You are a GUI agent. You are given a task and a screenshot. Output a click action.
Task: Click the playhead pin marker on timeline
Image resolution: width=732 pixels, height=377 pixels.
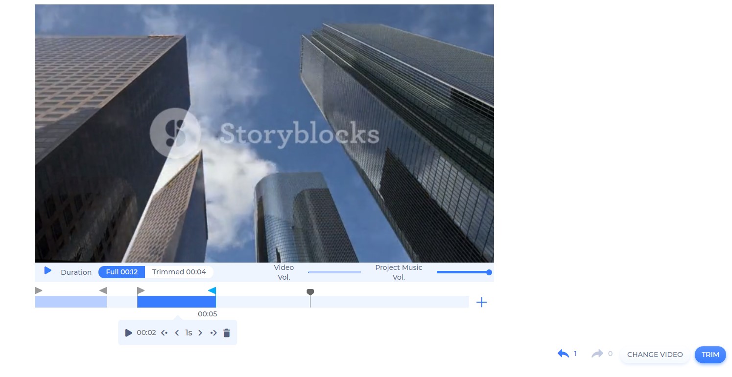[310, 292]
